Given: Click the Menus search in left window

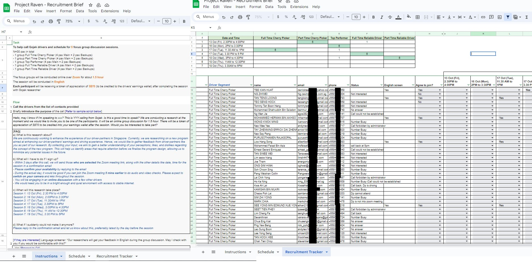Looking at the screenshot, I should click(x=19, y=21).
